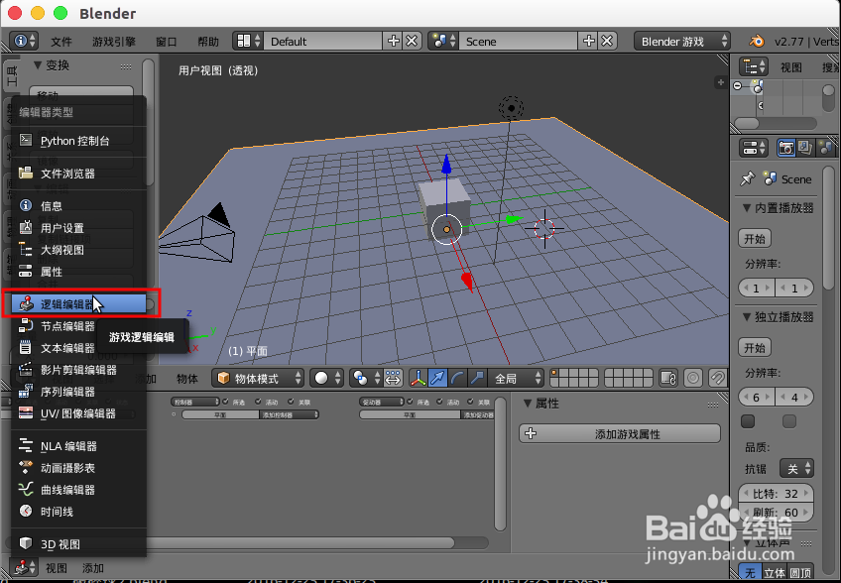Click 开始 under 内置播放器
Viewport: 841px width, 583px height.
755,239
